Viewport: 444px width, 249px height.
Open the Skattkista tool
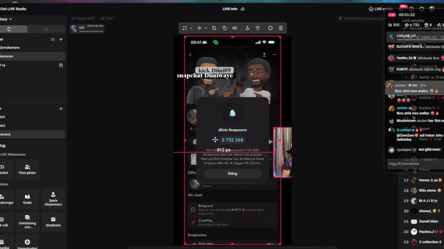click(53, 221)
